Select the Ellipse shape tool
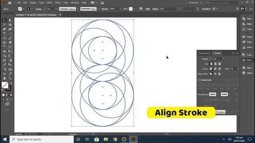The width and height of the screenshot is (255, 143). [4, 38]
